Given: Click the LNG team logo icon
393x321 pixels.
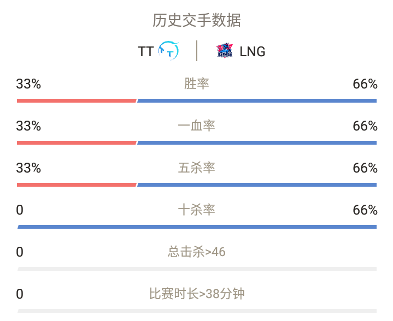Looking at the screenshot, I should pyautogui.click(x=225, y=51).
